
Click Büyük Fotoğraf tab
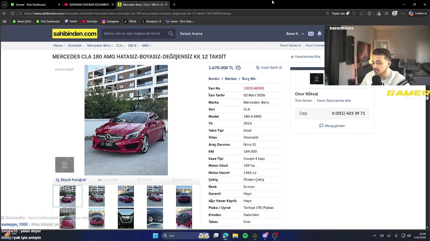[71, 180]
